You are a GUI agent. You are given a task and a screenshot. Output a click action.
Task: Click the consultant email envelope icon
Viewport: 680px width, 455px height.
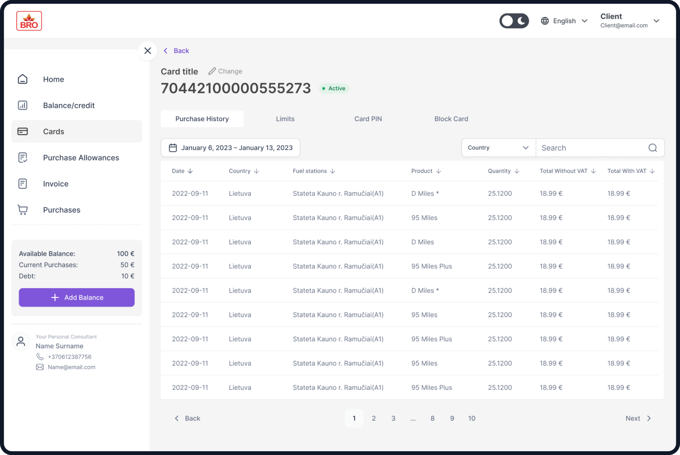tap(40, 367)
